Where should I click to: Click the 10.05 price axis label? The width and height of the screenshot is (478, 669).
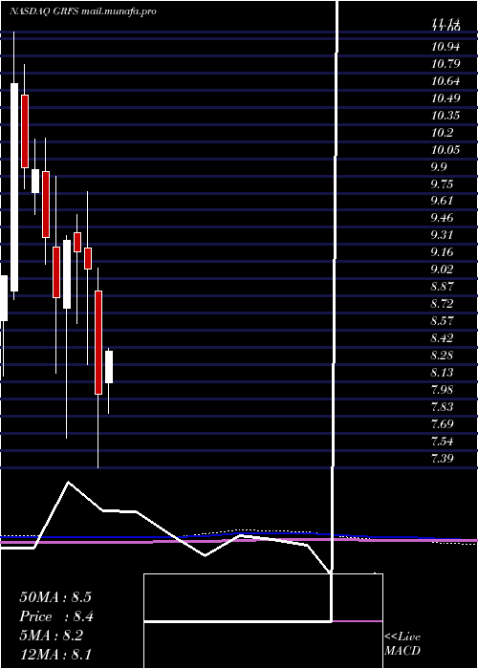[x=445, y=149]
